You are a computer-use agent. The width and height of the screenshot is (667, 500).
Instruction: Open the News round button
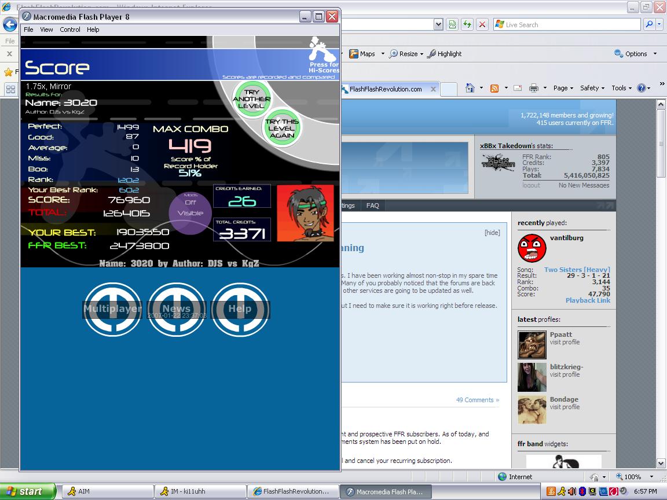click(177, 309)
